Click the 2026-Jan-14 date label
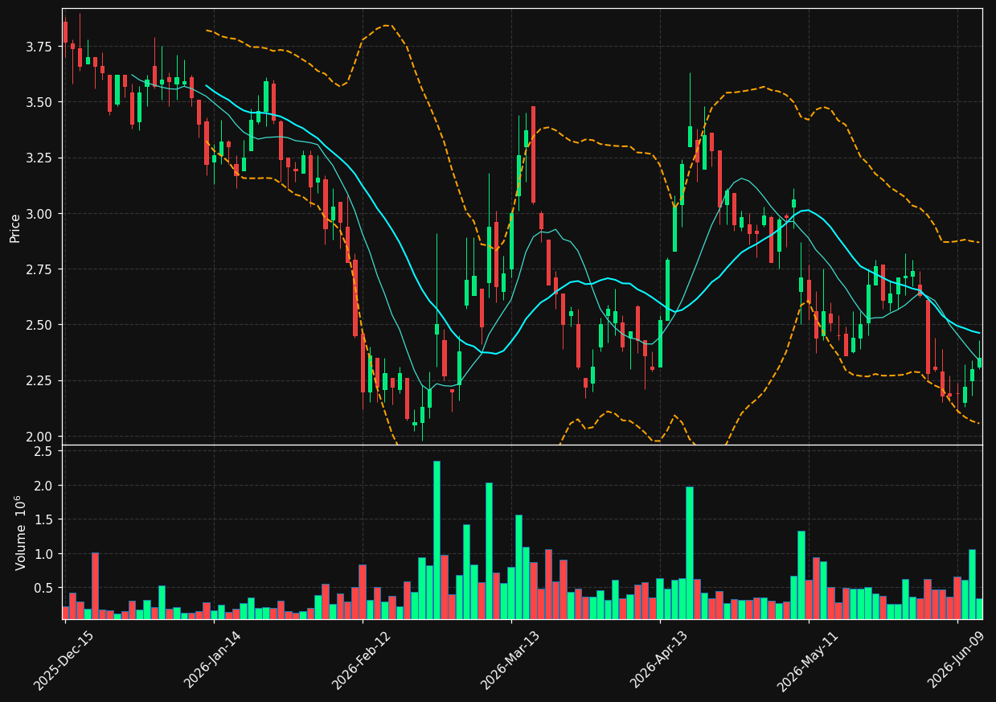This screenshot has height=702, width=996. 212,660
